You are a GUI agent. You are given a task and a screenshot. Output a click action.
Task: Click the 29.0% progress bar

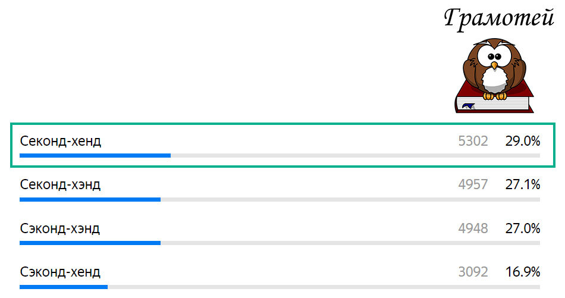pyautogui.click(x=280, y=156)
